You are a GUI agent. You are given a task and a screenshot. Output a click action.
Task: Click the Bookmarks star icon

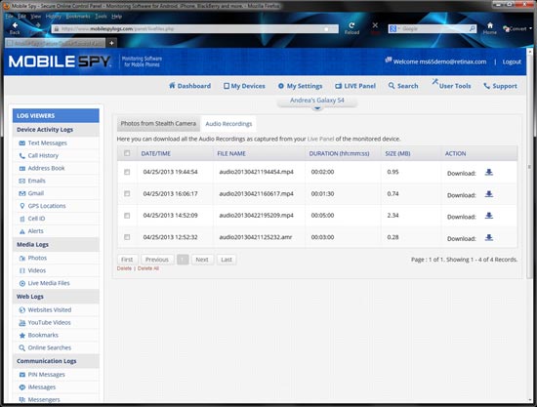click(x=21, y=336)
